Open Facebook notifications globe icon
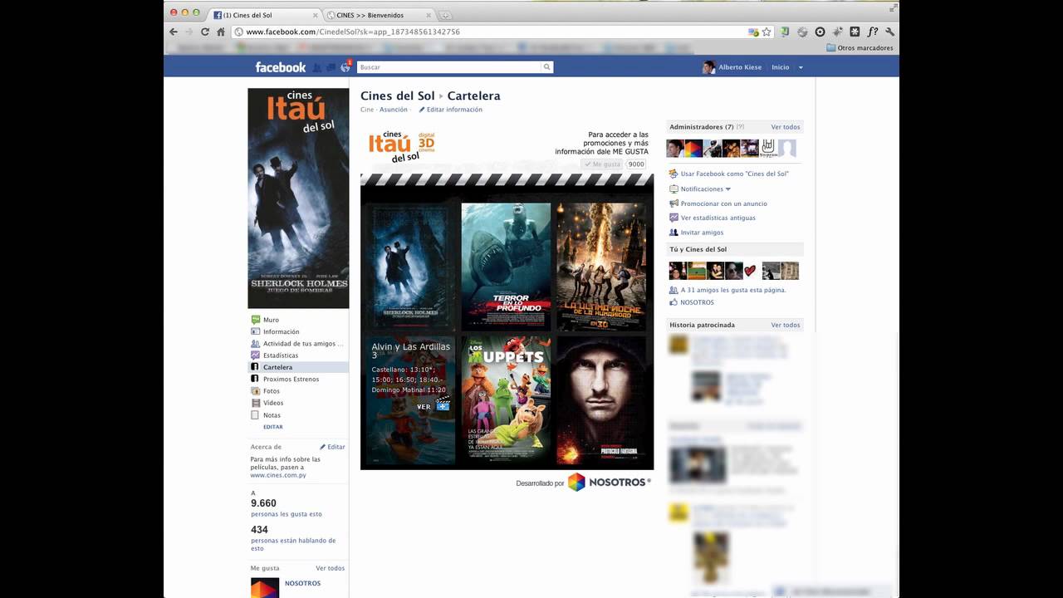 tap(345, 67)
